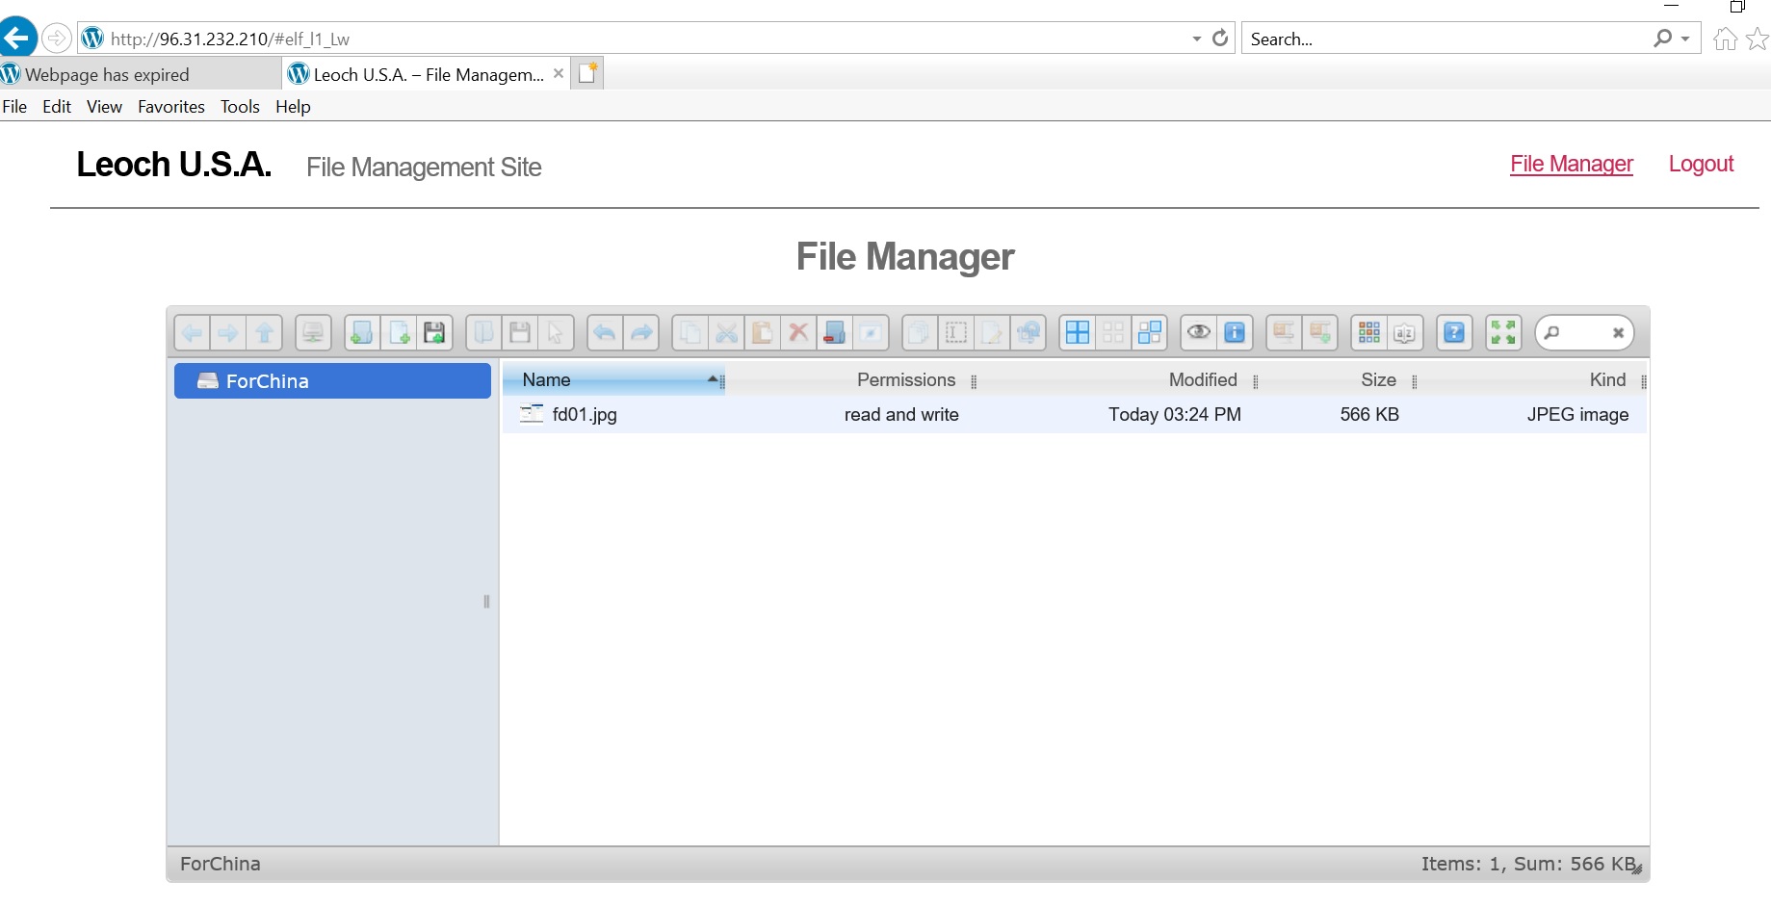Click the elFinder Back arrow toolbar icon
Image resolution: width=1771 pixels, height=907 pixels.
tap(192, 333)
